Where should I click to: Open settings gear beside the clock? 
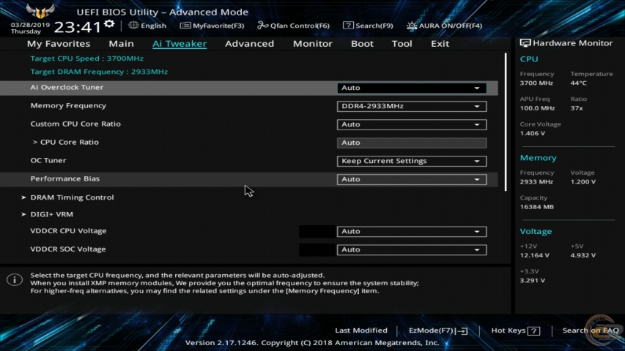coord(109,24)
